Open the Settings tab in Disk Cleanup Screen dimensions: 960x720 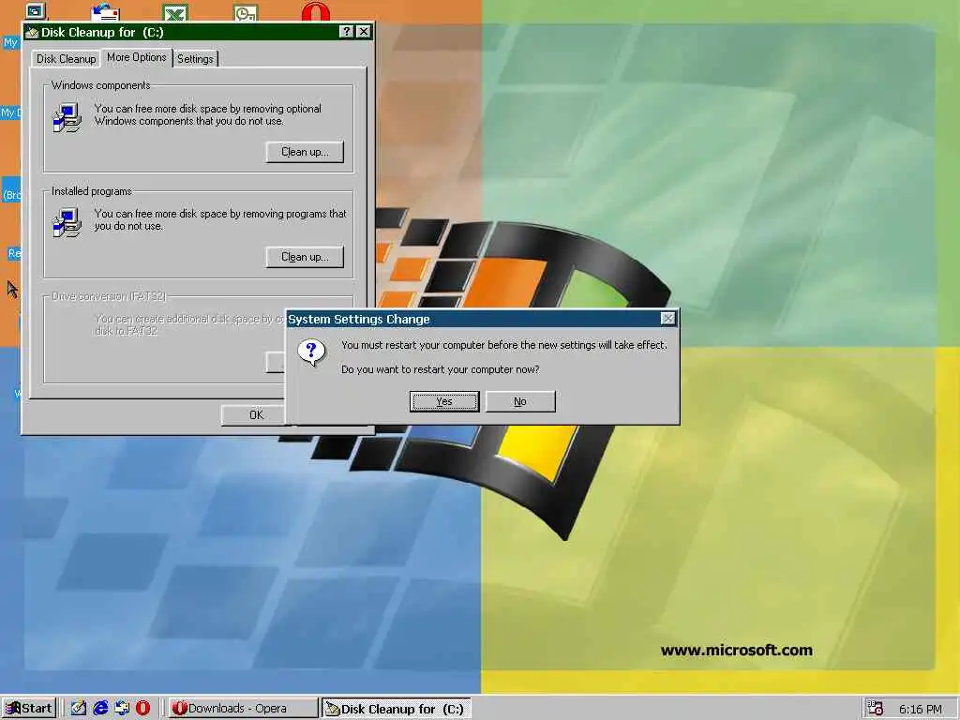(x=195, y=59)
